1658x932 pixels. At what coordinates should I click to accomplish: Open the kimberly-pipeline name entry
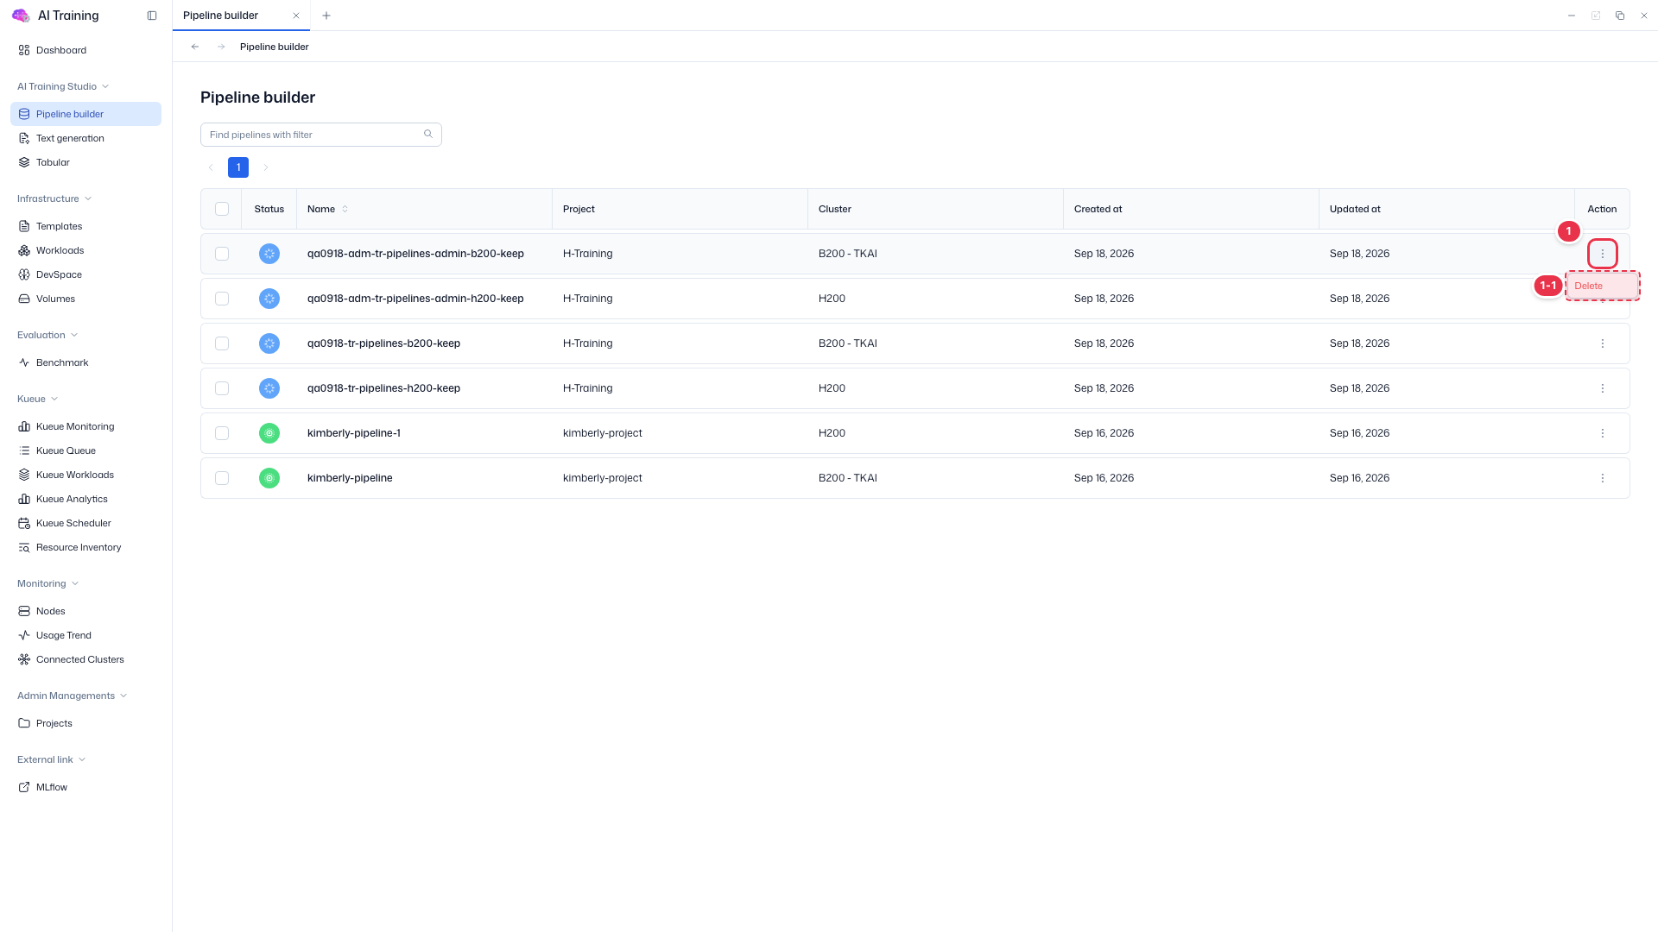[x=350, y=478]
